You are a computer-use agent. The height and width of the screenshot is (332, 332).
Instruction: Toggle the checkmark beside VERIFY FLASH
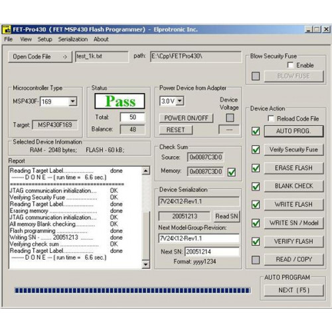(x=256, y=242)
